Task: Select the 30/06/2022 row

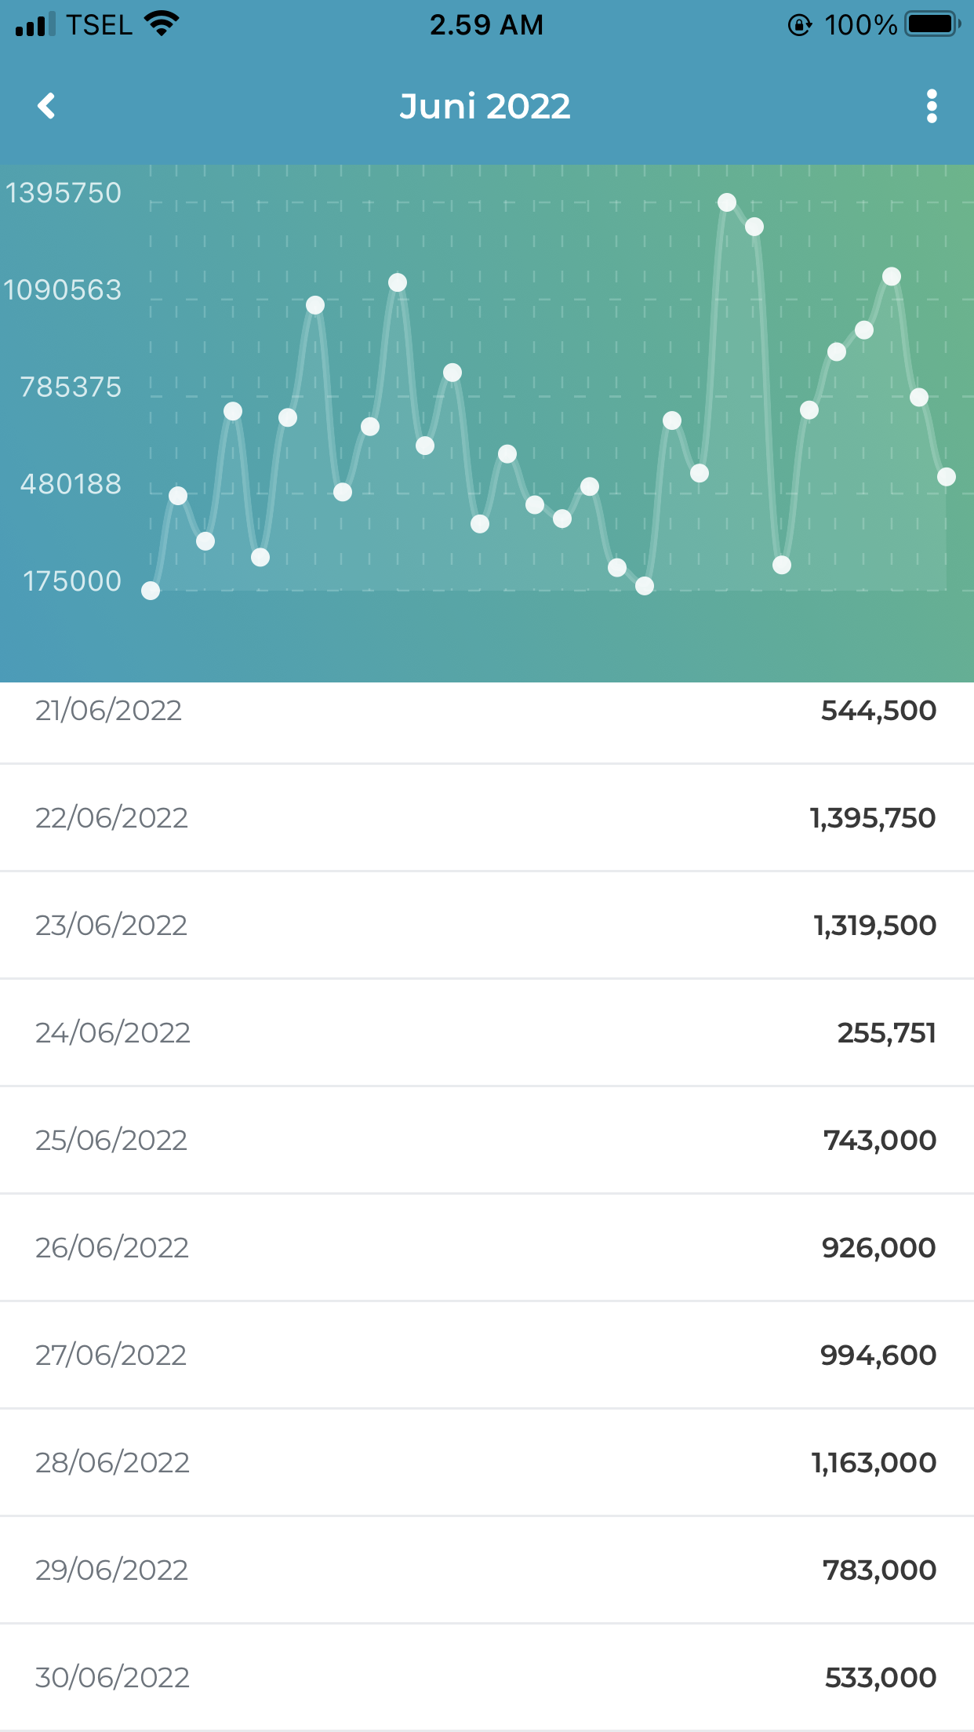Action: pyautogui.click(x=486, y=1677)
